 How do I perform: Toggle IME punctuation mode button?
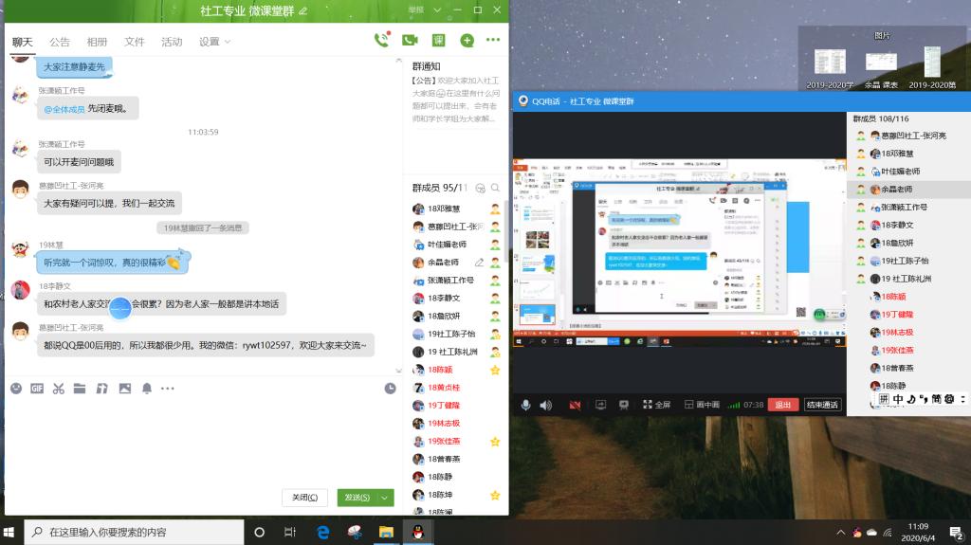(x=924, y=399)
